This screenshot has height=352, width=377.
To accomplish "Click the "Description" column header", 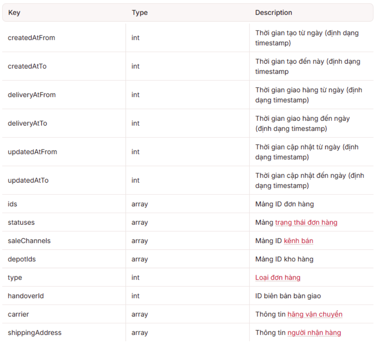I will tap(273, 13).
